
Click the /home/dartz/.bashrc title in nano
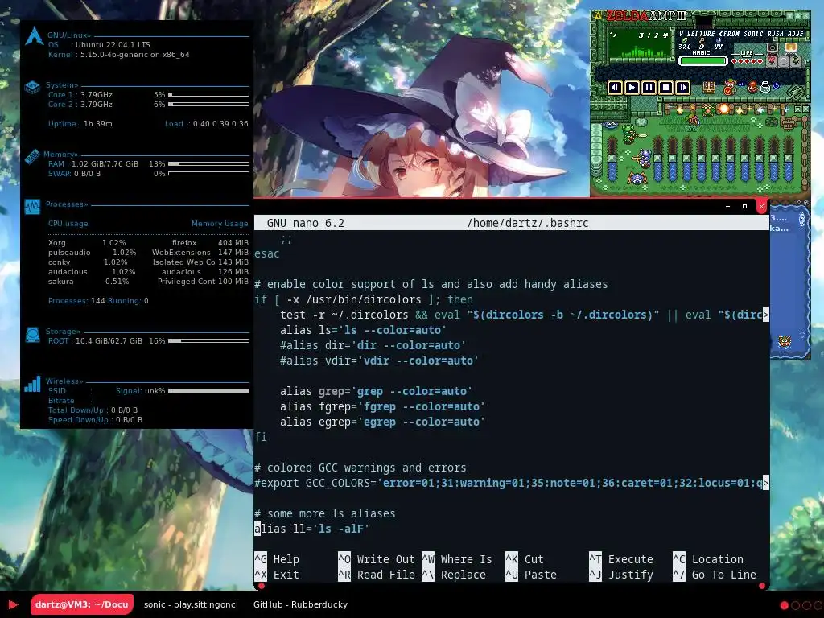click(x=528, y=223)
